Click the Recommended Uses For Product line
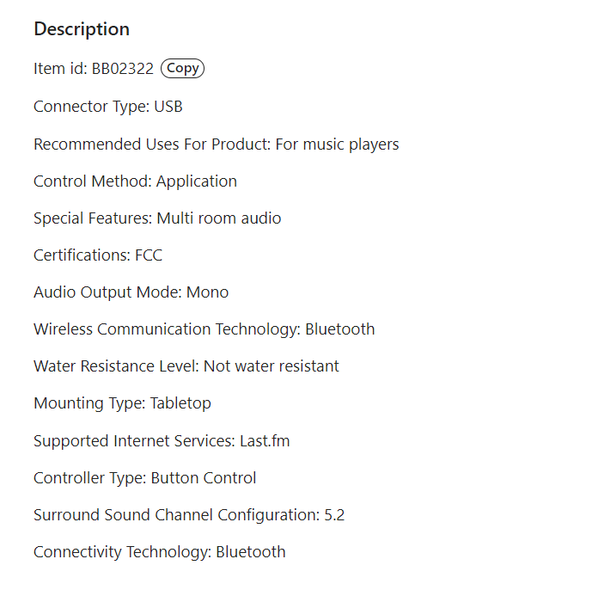 216,144
